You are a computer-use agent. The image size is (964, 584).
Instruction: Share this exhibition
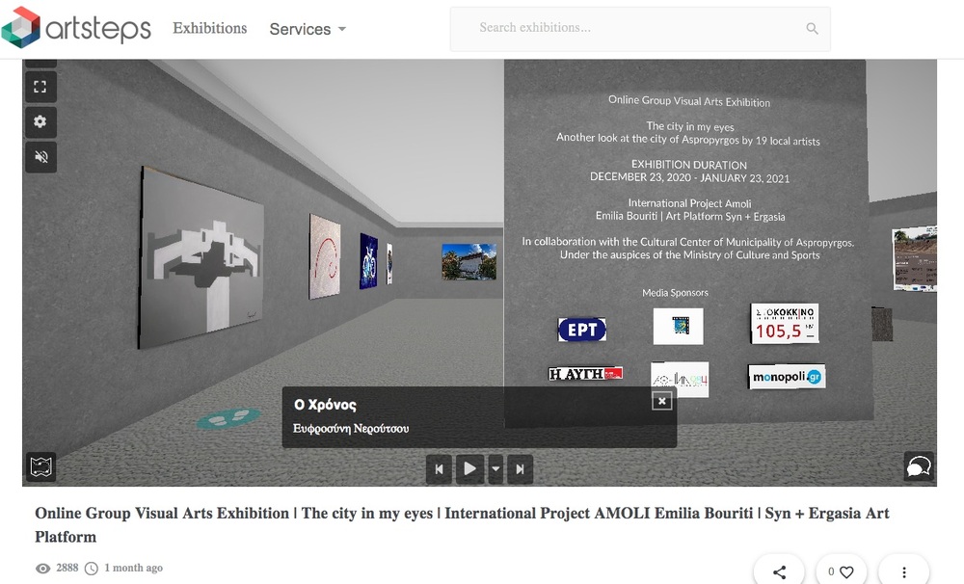780,571
